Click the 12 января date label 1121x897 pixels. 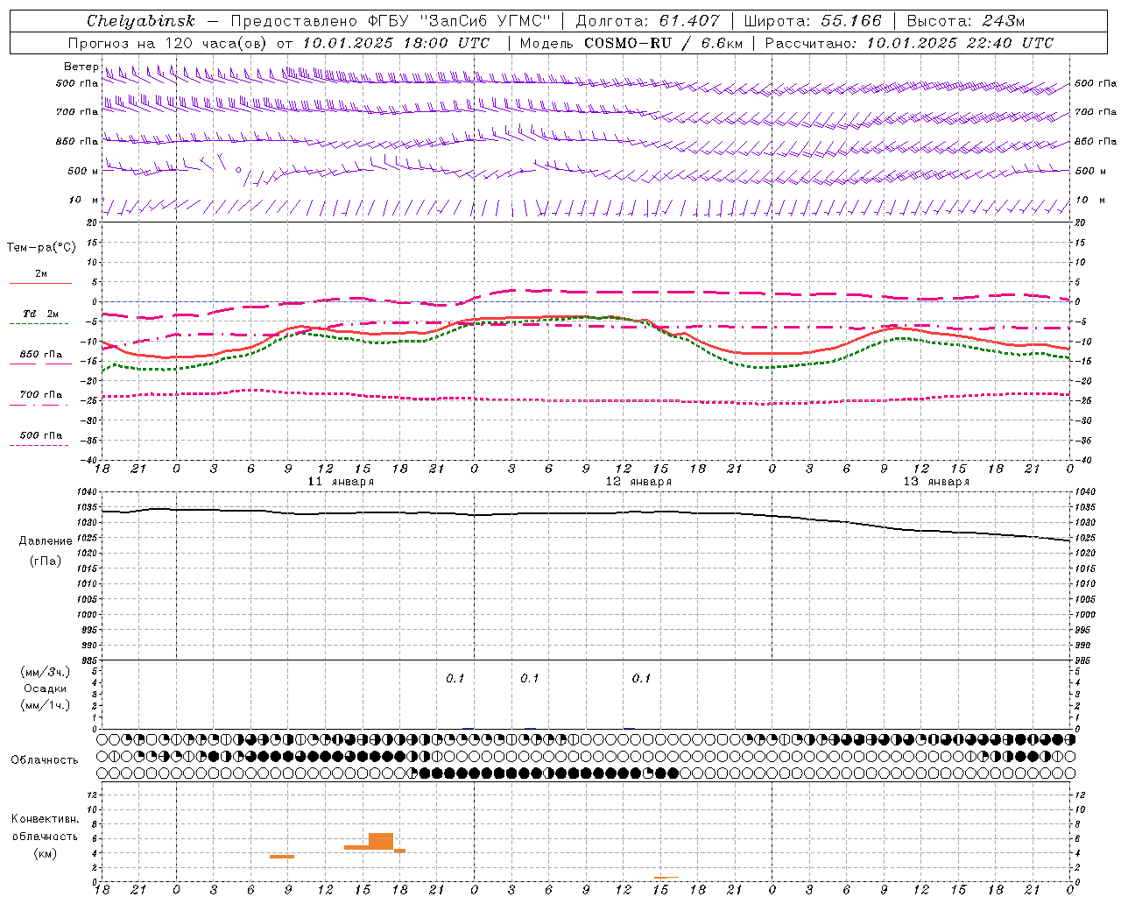pos(638,482)
